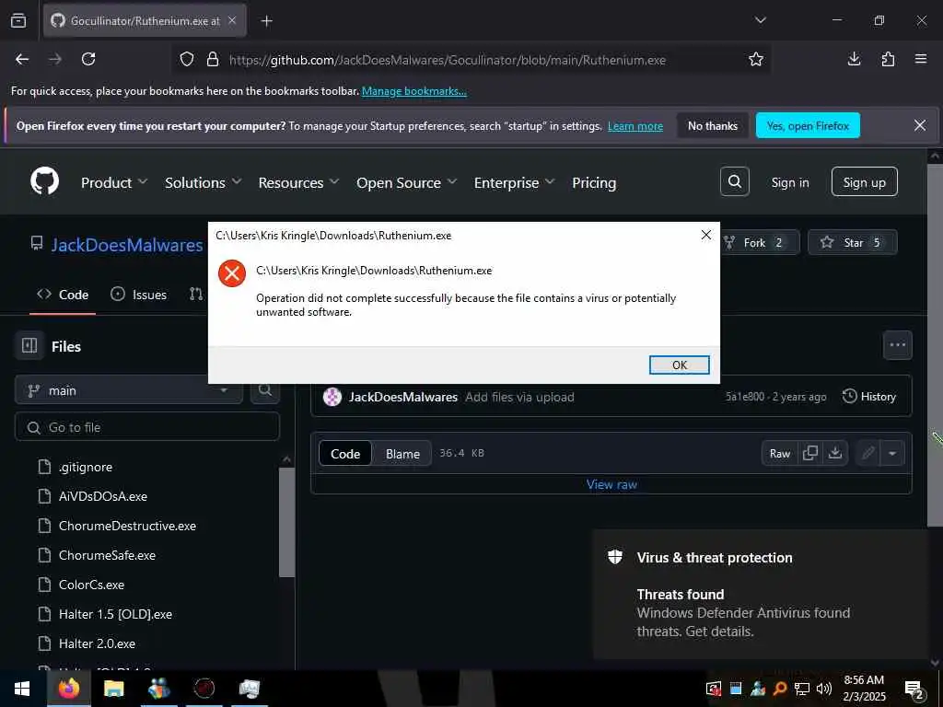Click Learn more in notification bar
The width and height of the screenshot is (943, 707).
click(635, 126)
